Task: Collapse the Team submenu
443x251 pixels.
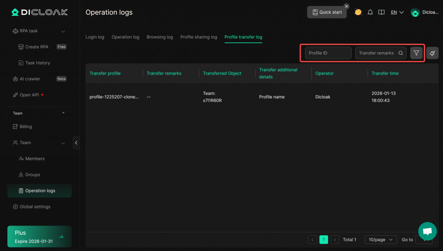Action: (x=63, y=143)
